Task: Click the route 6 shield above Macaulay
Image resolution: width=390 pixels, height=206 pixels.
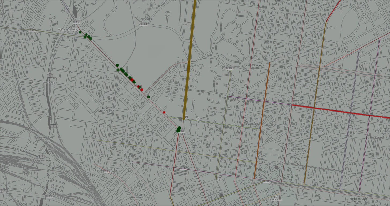Action: pos(50,76)
